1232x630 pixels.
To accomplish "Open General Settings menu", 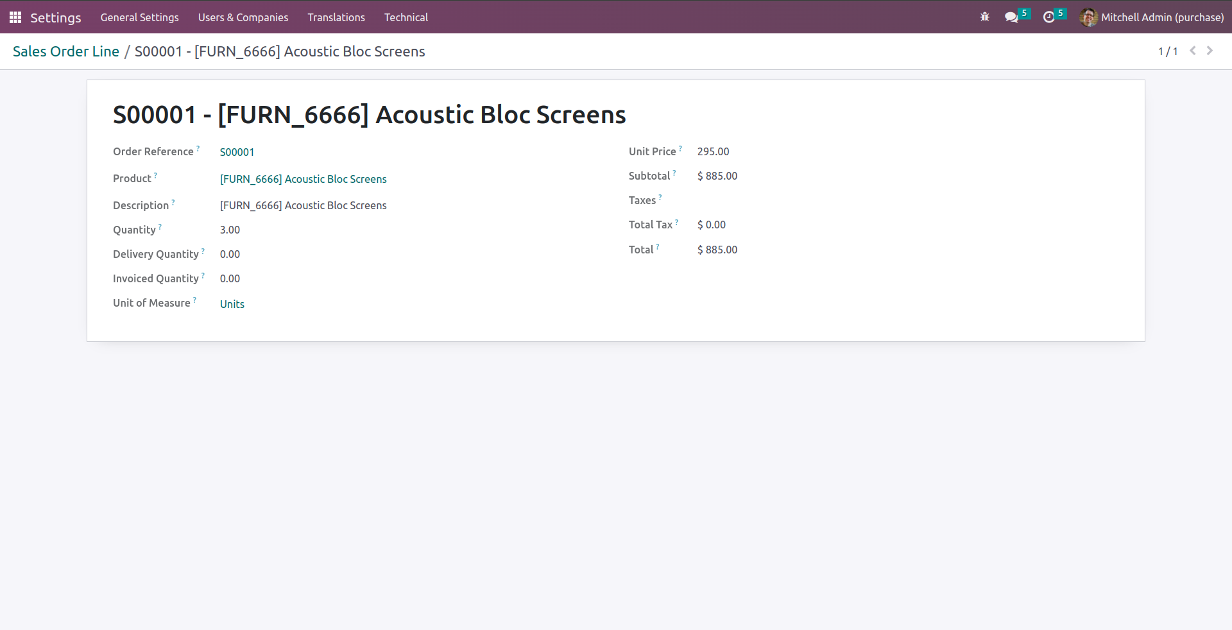I will [139, 17].
